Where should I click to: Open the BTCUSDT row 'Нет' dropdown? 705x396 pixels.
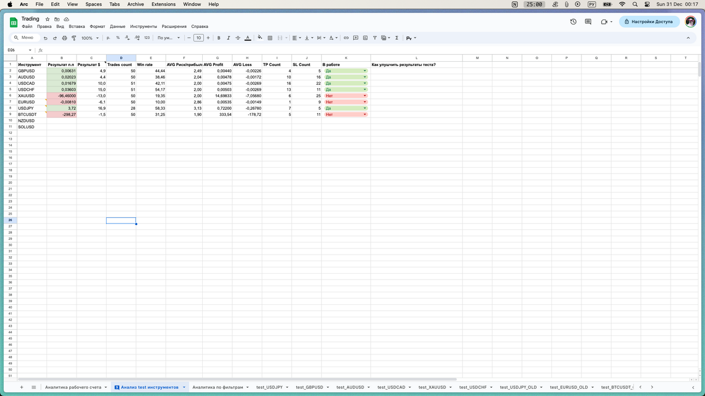(365, 115)
